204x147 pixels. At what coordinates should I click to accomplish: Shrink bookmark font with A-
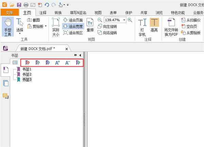pyautogui.click(x=68, y=63)
